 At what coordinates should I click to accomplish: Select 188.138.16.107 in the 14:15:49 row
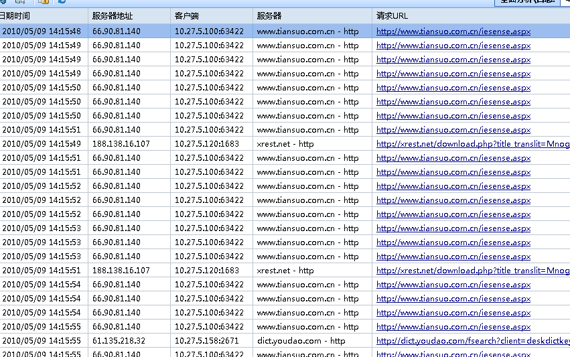pyautogui.click(x=121, y=144)
